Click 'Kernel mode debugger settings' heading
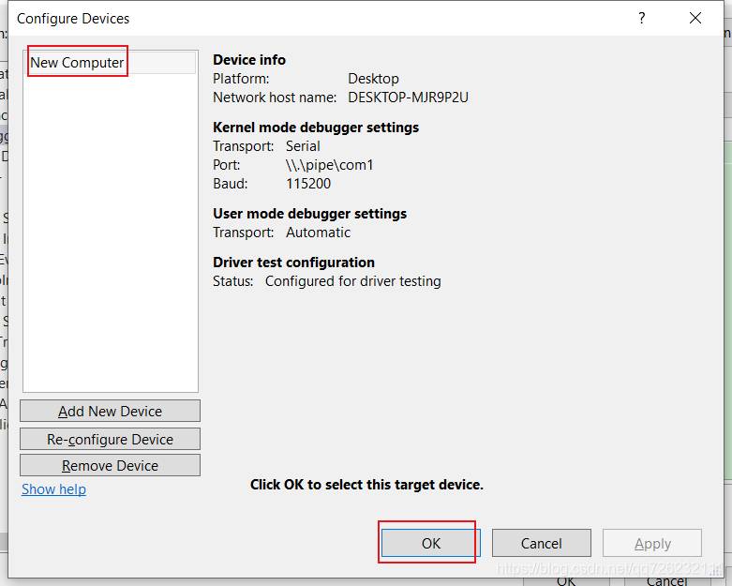Viewport: 732px width, 586px height. (x=316, y=128)
